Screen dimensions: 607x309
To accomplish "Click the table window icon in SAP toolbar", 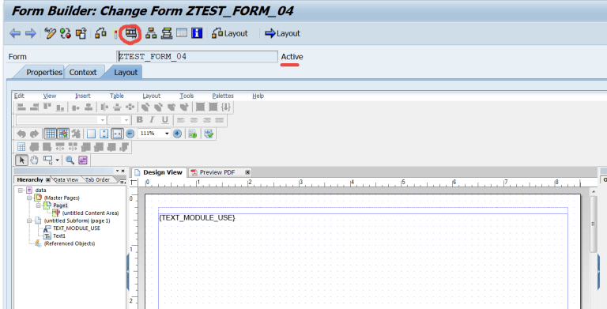I will point(182,33).
